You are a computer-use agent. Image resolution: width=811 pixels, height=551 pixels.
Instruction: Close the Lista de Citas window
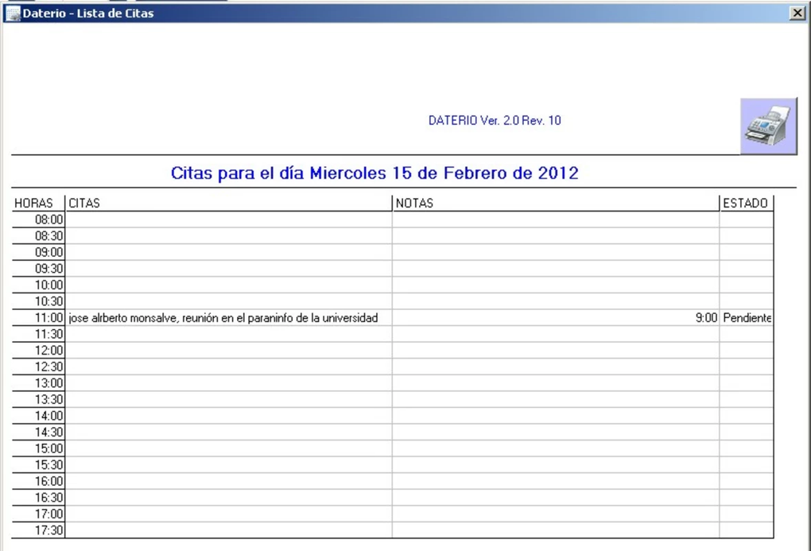[797, 13]
